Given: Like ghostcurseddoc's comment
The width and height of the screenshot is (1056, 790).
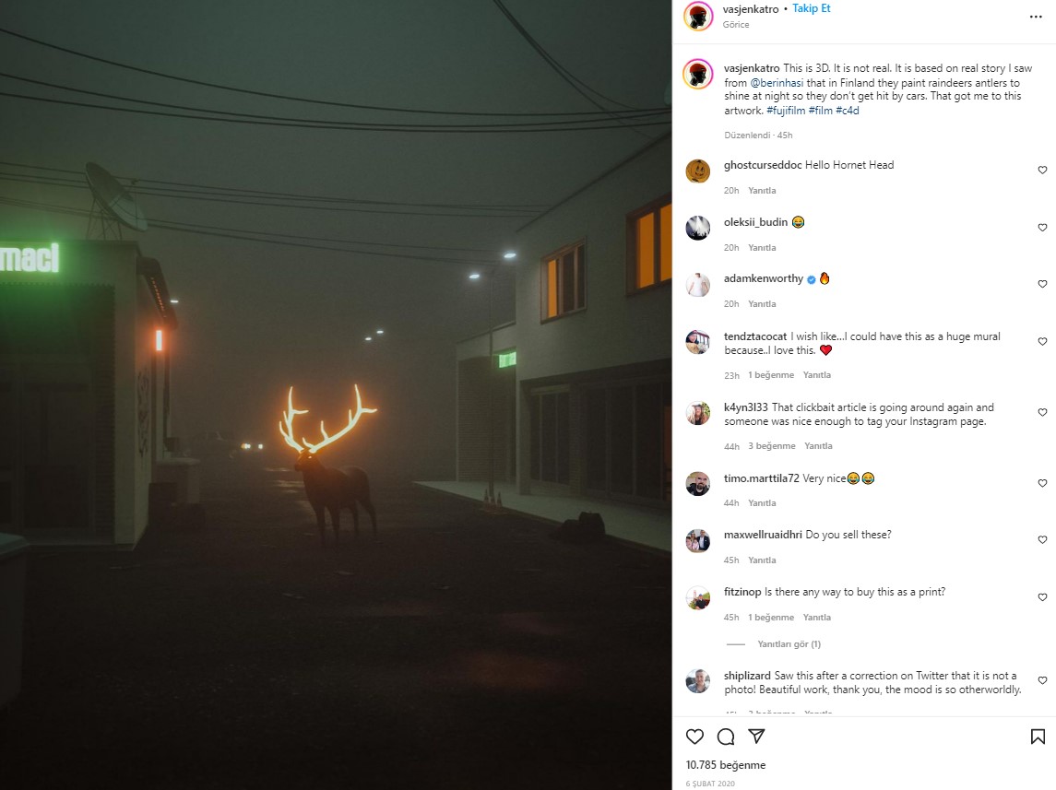Looking at the screenshot, I should coord(1042,171).
